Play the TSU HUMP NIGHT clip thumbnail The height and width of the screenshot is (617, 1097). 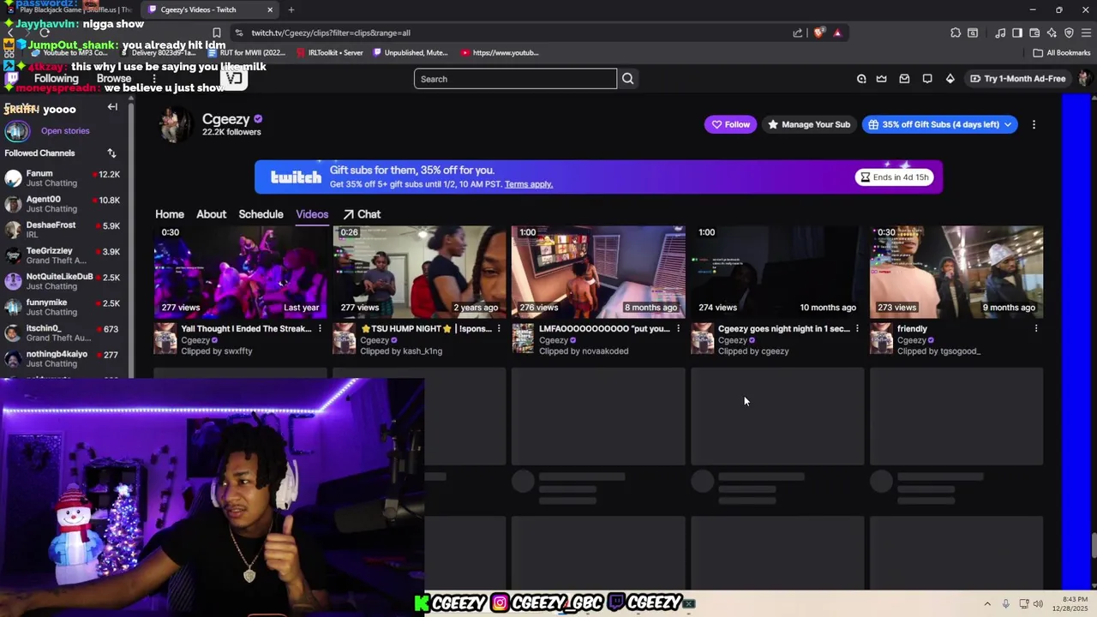point(420,272)
